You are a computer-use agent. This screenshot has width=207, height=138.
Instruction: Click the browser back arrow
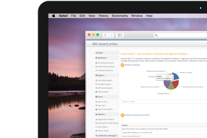pyautogui.click(x=105, y=35)
